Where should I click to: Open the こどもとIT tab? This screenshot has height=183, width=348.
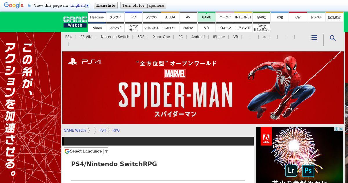pyautogui.click(x=243, y=28)
